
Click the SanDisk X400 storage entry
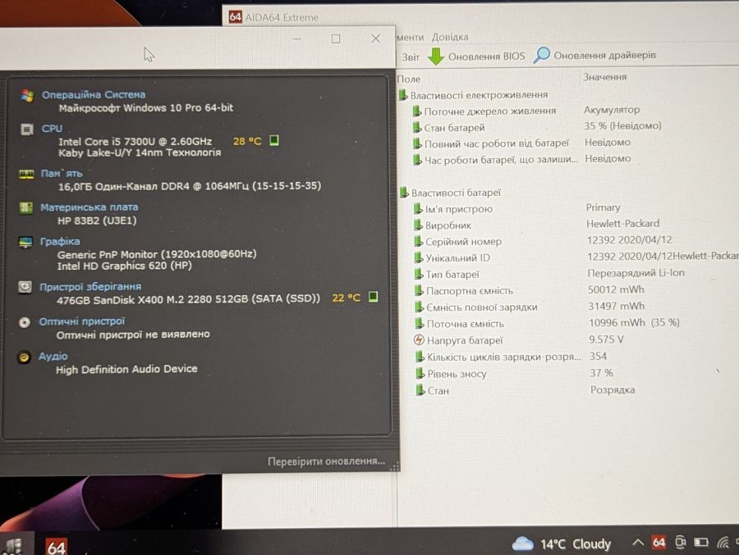[188, 299]
